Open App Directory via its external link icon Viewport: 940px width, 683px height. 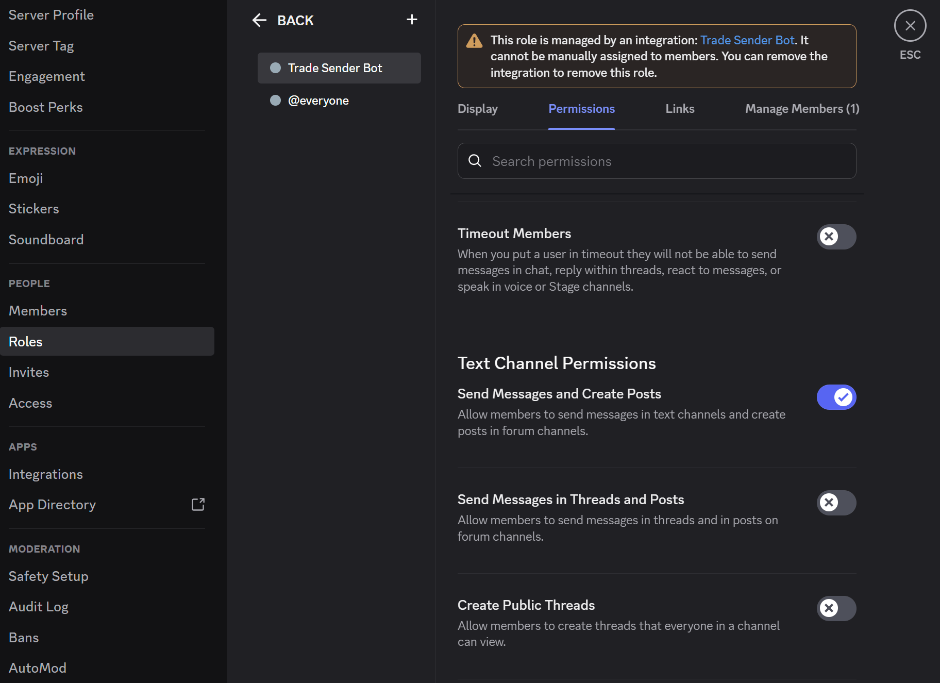pos(198,504)
